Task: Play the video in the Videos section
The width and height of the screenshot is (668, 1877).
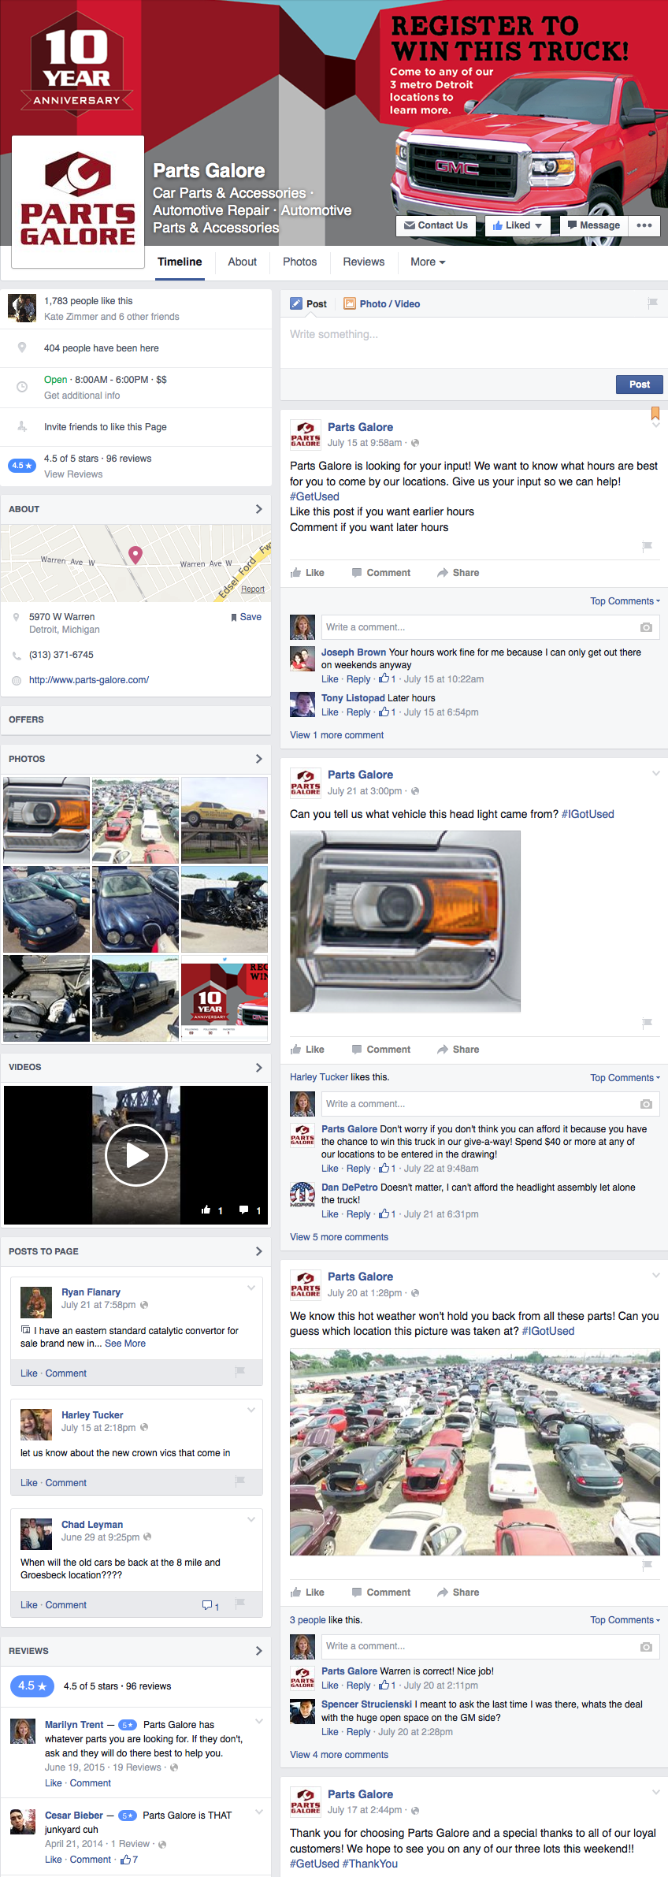Action: tap(136, 1155)
